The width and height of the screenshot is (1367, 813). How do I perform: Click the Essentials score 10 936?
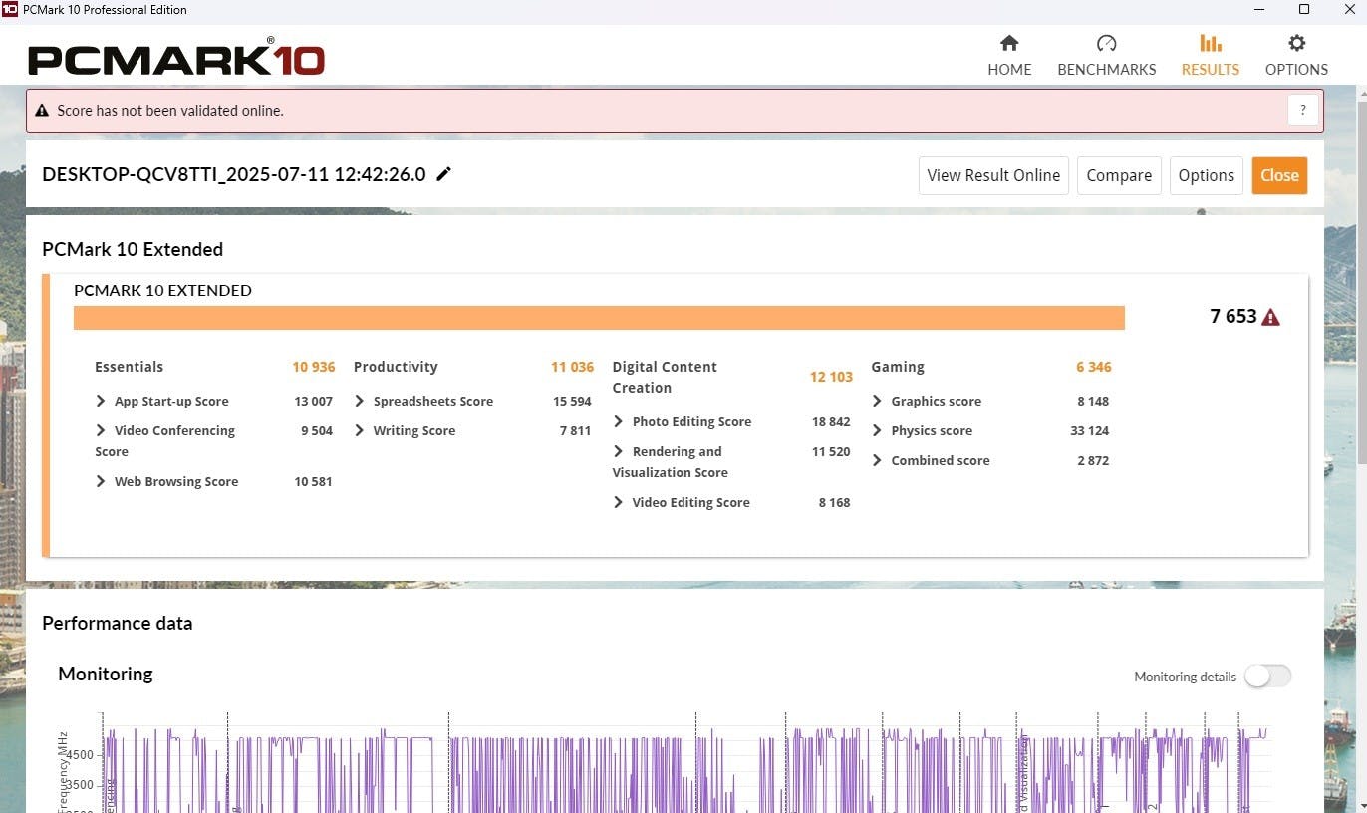[313, 367]
